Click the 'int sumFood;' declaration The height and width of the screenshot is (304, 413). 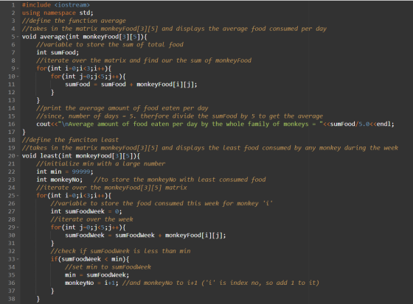pos(58,52)
